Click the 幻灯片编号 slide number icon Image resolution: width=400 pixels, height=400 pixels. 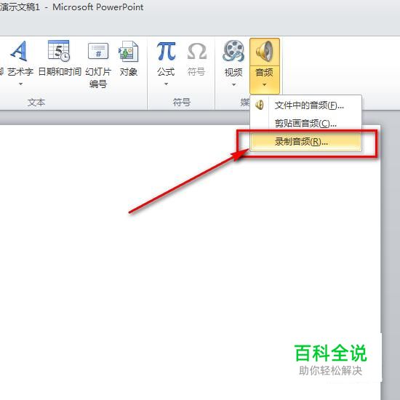point(98,51)
